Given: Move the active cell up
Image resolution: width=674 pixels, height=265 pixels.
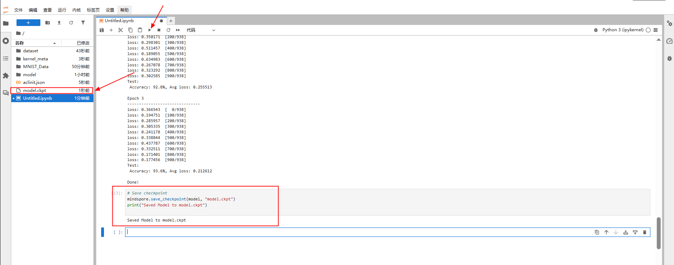Looking at the screenshot, I should coord(606,232).
